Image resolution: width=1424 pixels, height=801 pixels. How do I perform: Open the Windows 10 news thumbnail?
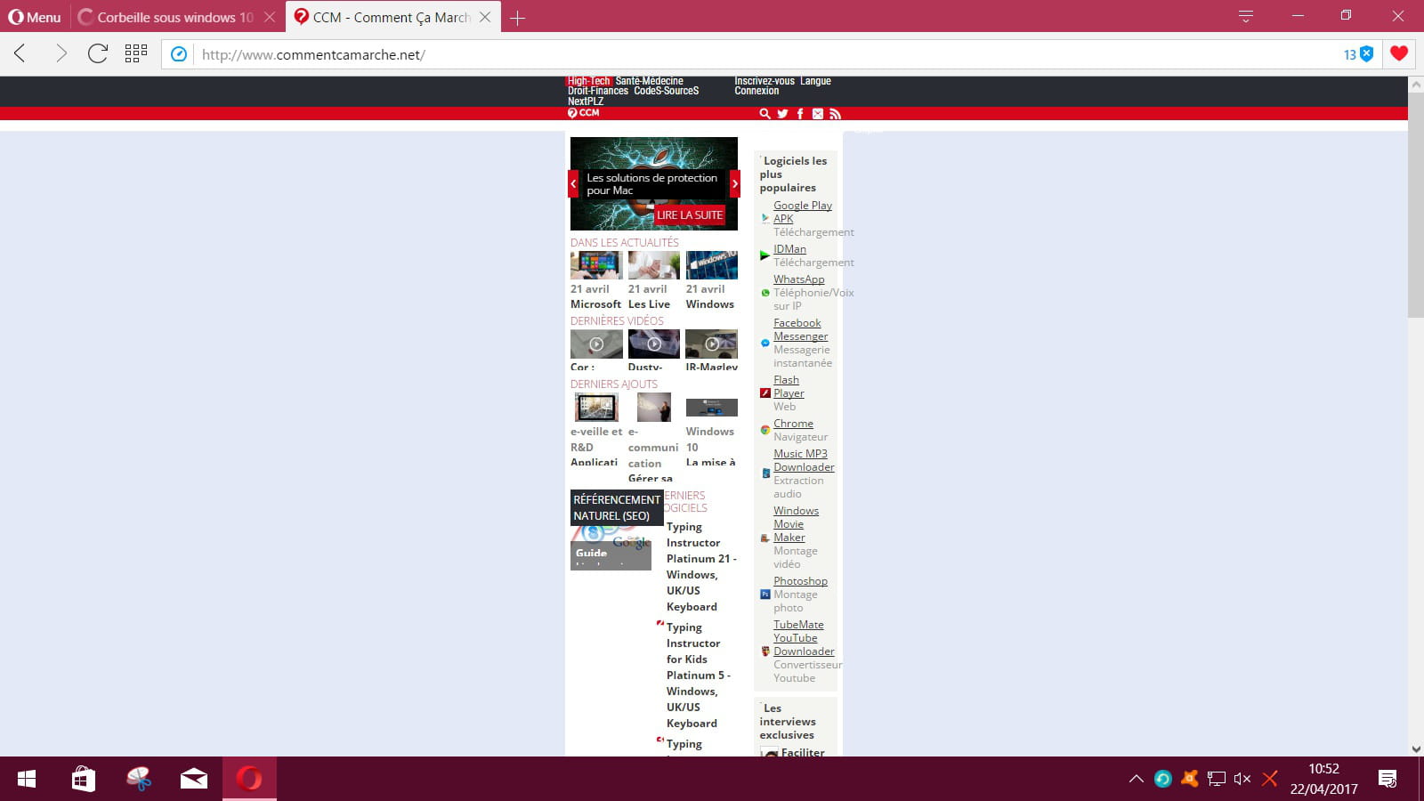[712, 265]
